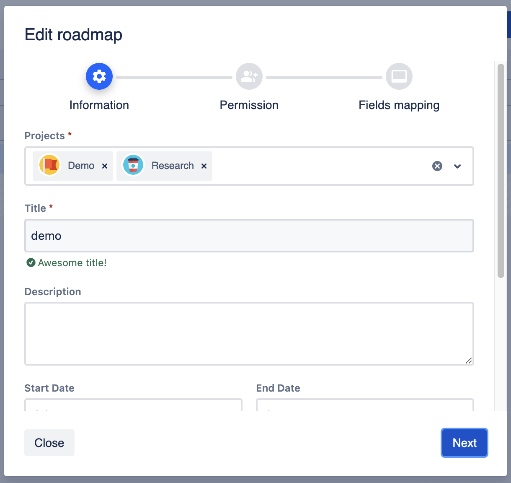Viewport: 511px width, 483px height.
Task: Clear all selected projects with the circular x
Action: click(437, 166)
